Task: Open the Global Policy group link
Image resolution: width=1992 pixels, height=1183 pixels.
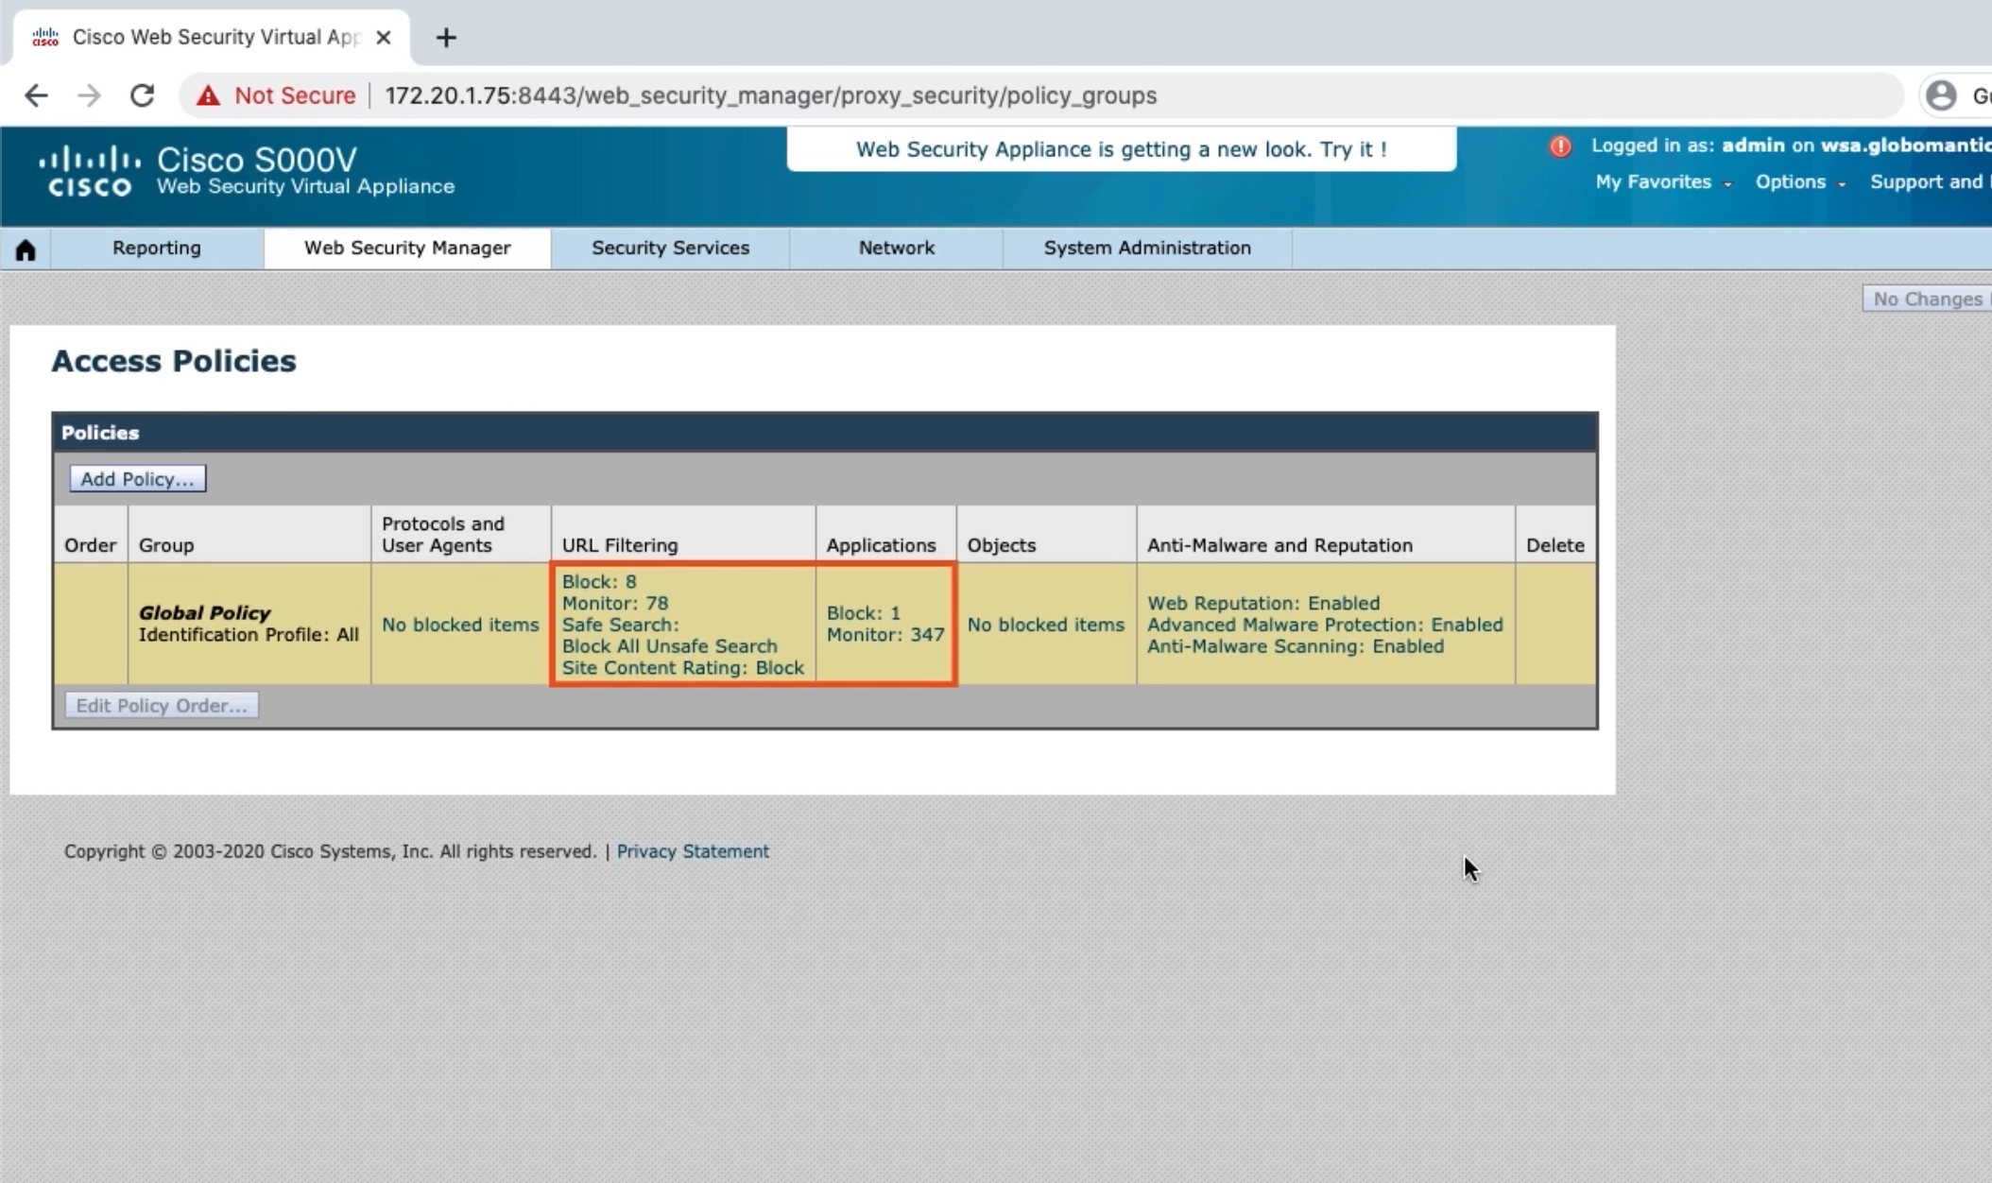Action: 204,612
